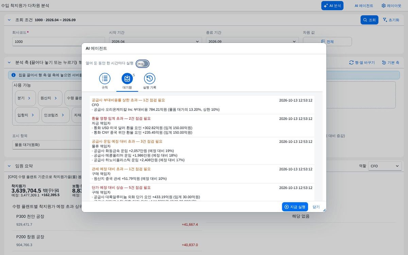
Task: Click the +40,837.0 variance value
Action: (190, 245)
